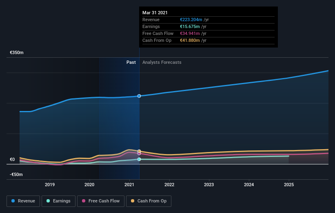Toggle the Revenue legend button

tap(23, 201)
